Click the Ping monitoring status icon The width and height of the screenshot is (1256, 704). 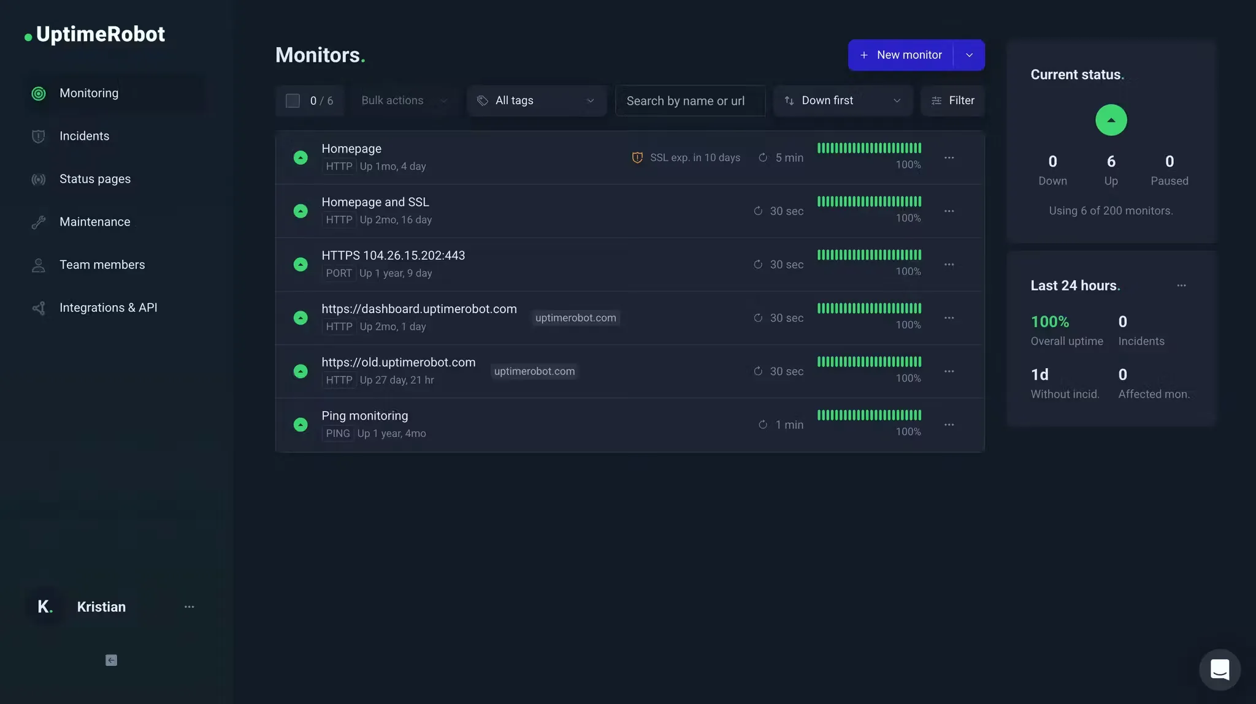pos(301,425)
